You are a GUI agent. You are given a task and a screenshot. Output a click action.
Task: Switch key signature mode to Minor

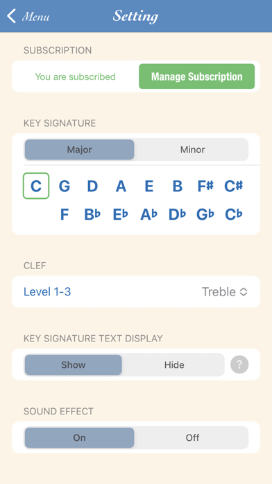click(x=192, y=150)
